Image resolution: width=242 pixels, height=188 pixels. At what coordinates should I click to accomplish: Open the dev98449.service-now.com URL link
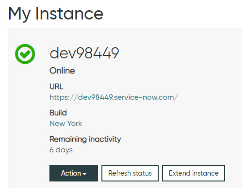tap(114, 97)
